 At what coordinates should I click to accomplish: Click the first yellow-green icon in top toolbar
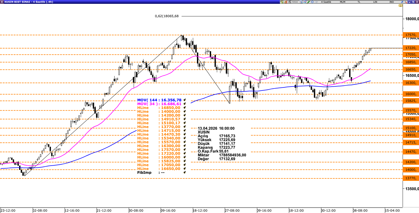click(x=282, y=2)
